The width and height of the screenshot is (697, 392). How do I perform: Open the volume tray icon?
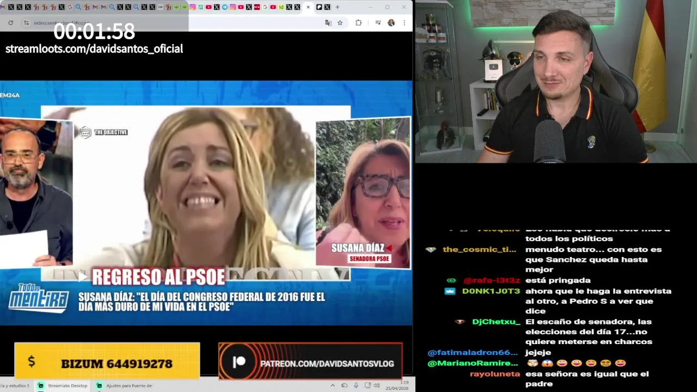click(376, 385)
